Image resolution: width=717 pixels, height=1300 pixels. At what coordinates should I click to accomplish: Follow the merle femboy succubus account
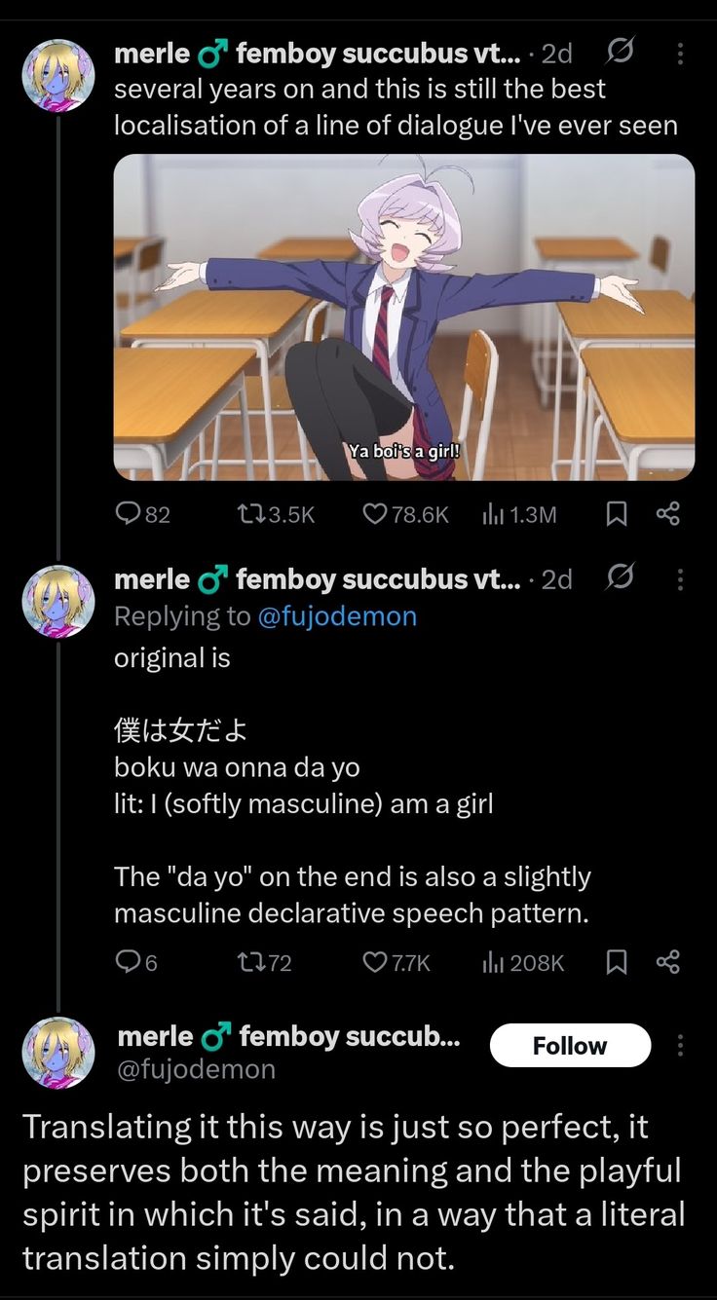coord(570,1046)
